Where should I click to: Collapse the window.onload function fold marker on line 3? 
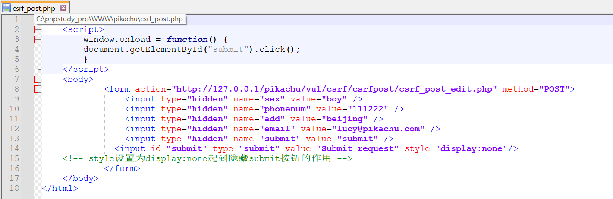point(38,39)
